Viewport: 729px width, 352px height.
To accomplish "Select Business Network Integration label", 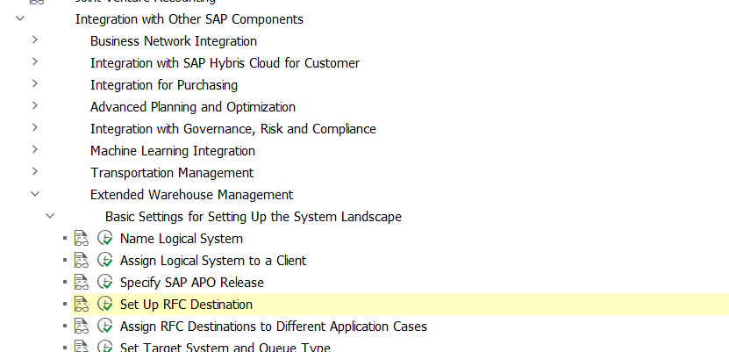I will [x=174, y=41].
